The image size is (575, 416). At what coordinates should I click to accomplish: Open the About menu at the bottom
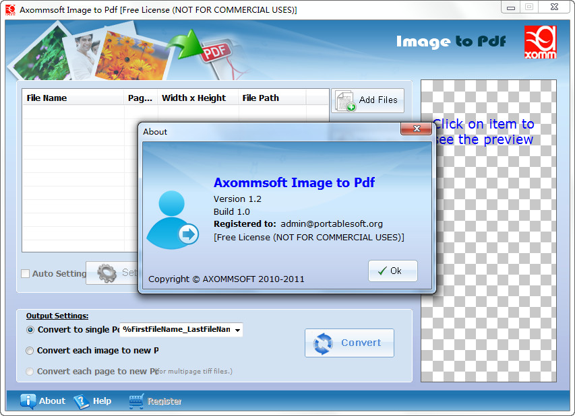[51, 401]
